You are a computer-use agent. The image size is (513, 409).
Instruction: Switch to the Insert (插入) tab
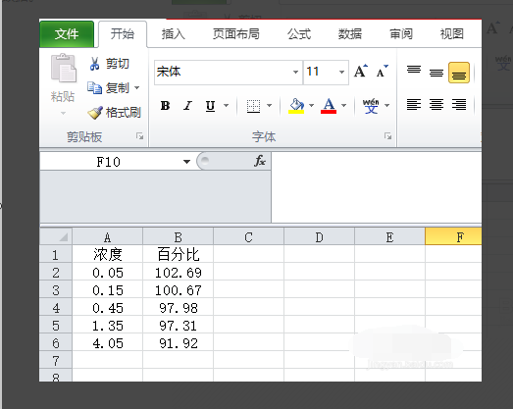(x=173, y=34)
